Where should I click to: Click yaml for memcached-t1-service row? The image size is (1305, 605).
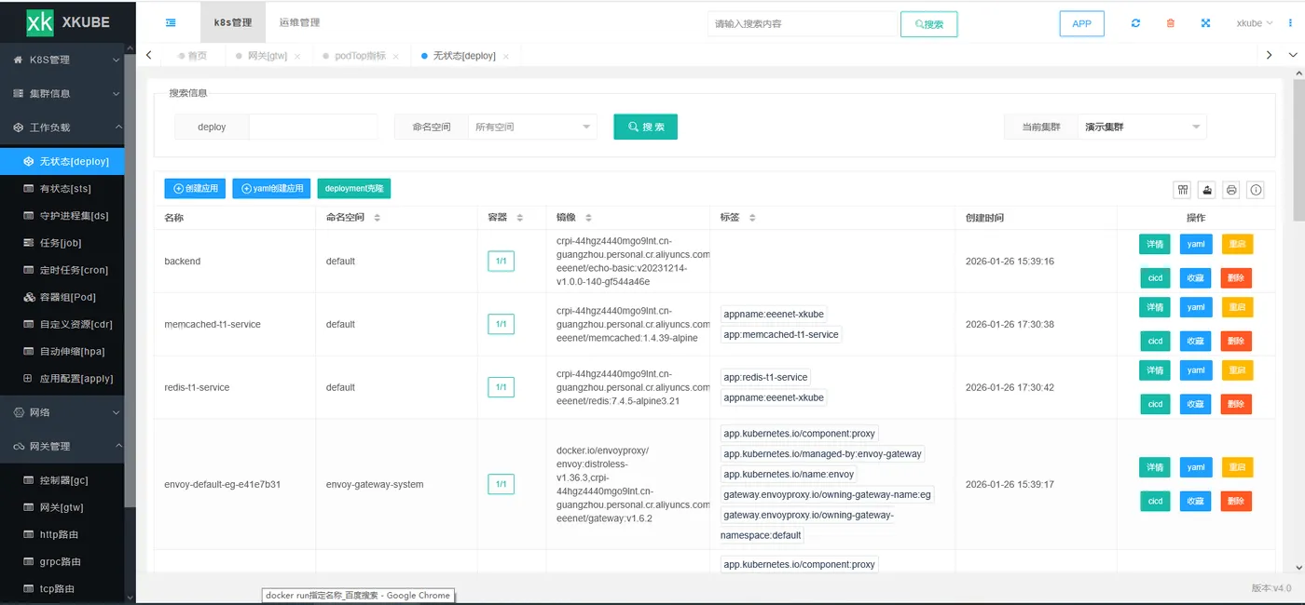tap(1195, 307)
